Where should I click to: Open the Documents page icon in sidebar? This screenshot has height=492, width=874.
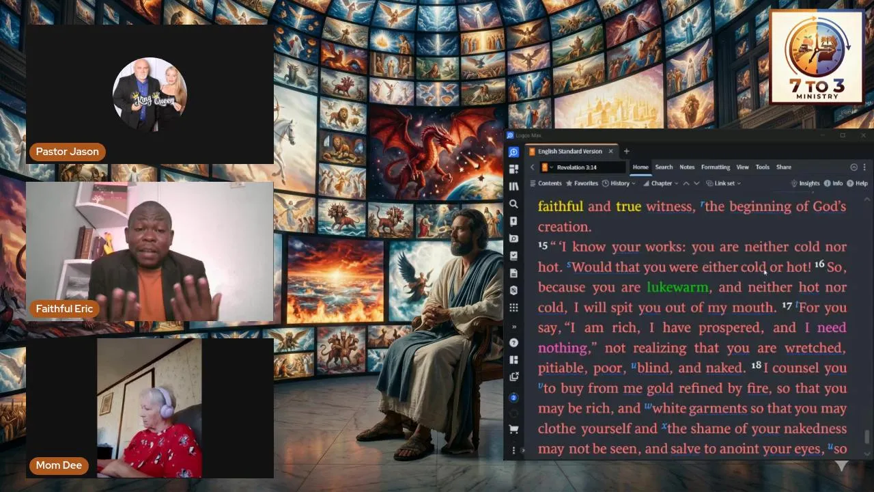click(513, 273)
